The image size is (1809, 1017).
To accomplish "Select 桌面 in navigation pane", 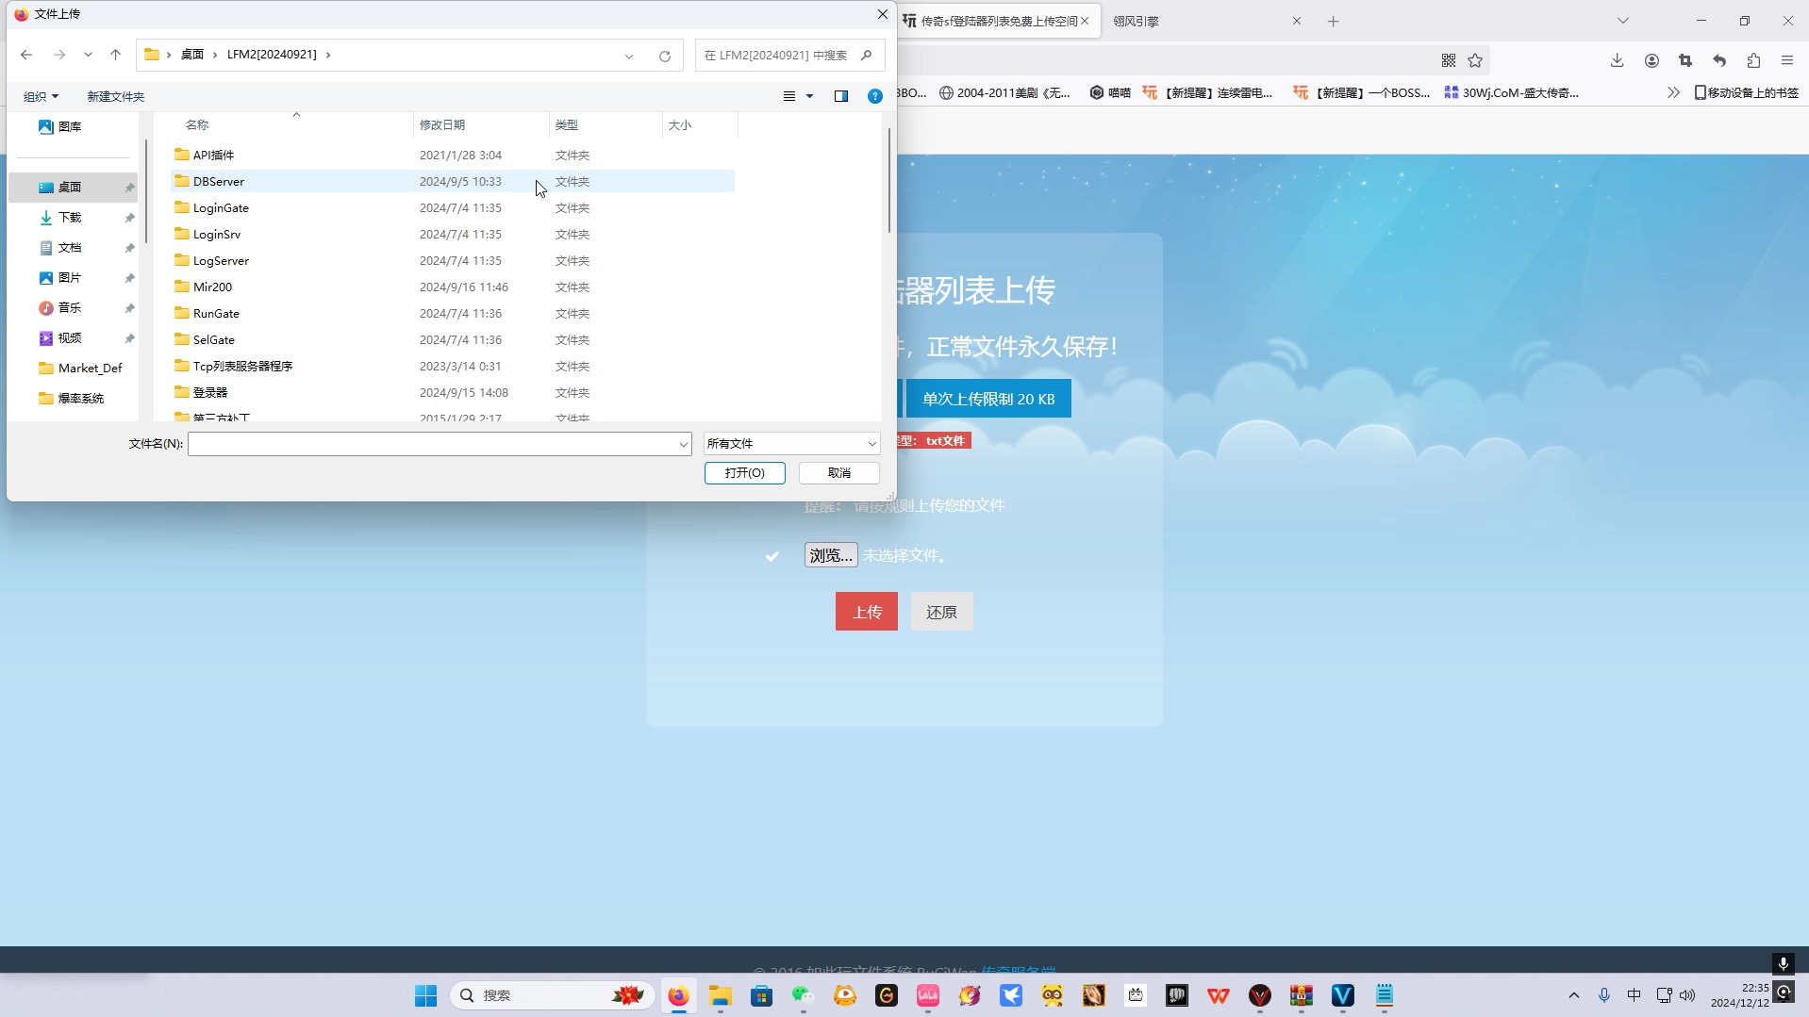I will (74, 188).
